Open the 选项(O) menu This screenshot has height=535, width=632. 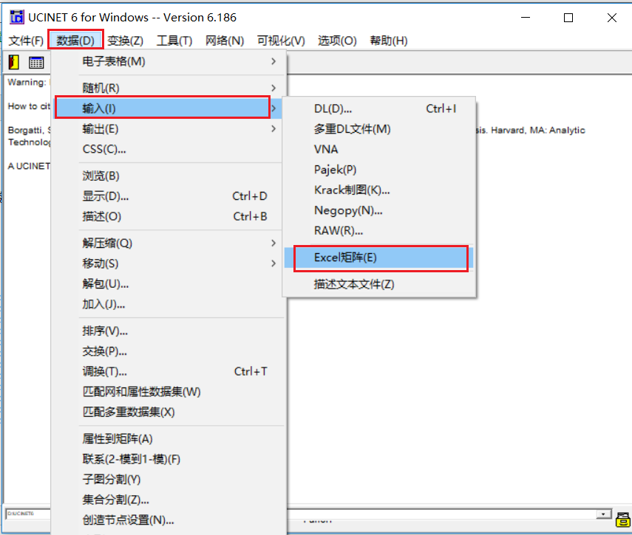tap(337, 41)
